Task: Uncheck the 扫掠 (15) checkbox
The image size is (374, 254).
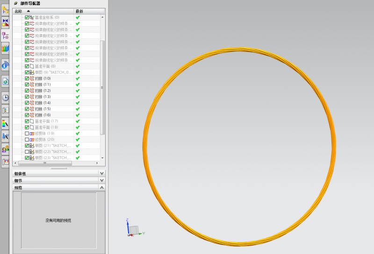Action: pyautogui.click(x=27, y=109)
